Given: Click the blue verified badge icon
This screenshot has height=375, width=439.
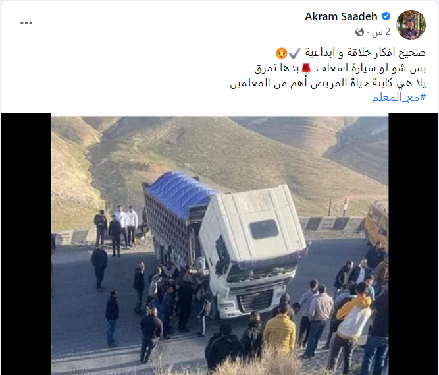Looking at the screenshot, I should click(386, 16).
